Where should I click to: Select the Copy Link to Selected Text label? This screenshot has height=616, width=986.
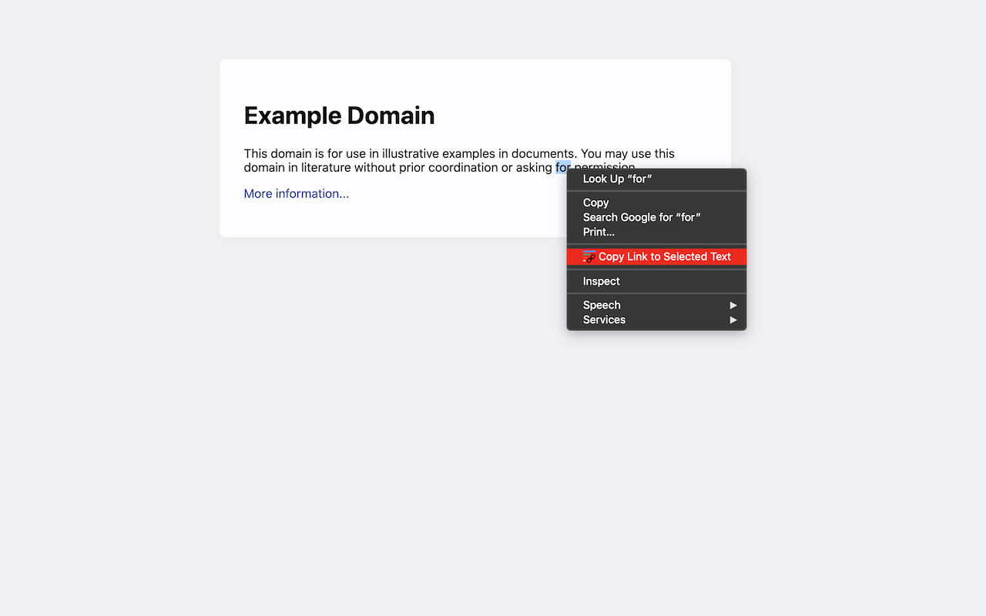664,256
